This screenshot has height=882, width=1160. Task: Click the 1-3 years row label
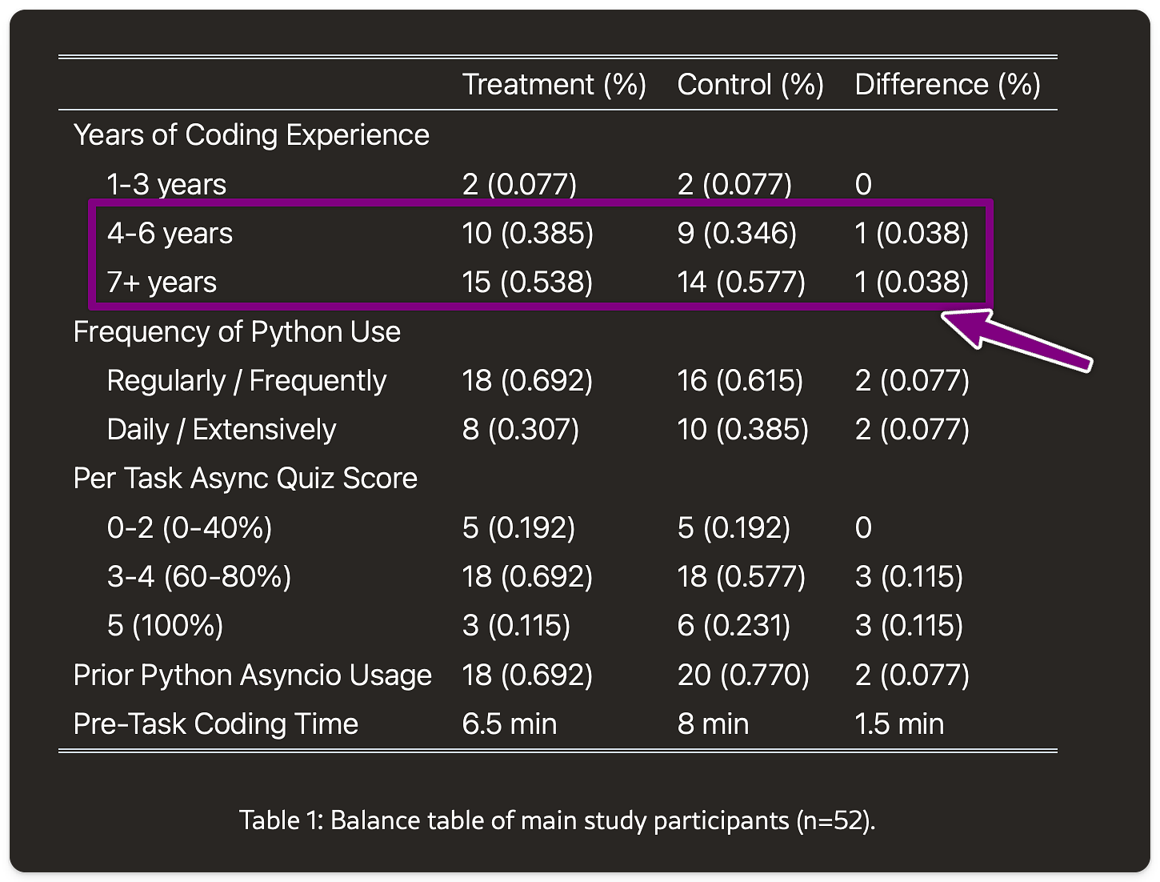pos(166,184)
